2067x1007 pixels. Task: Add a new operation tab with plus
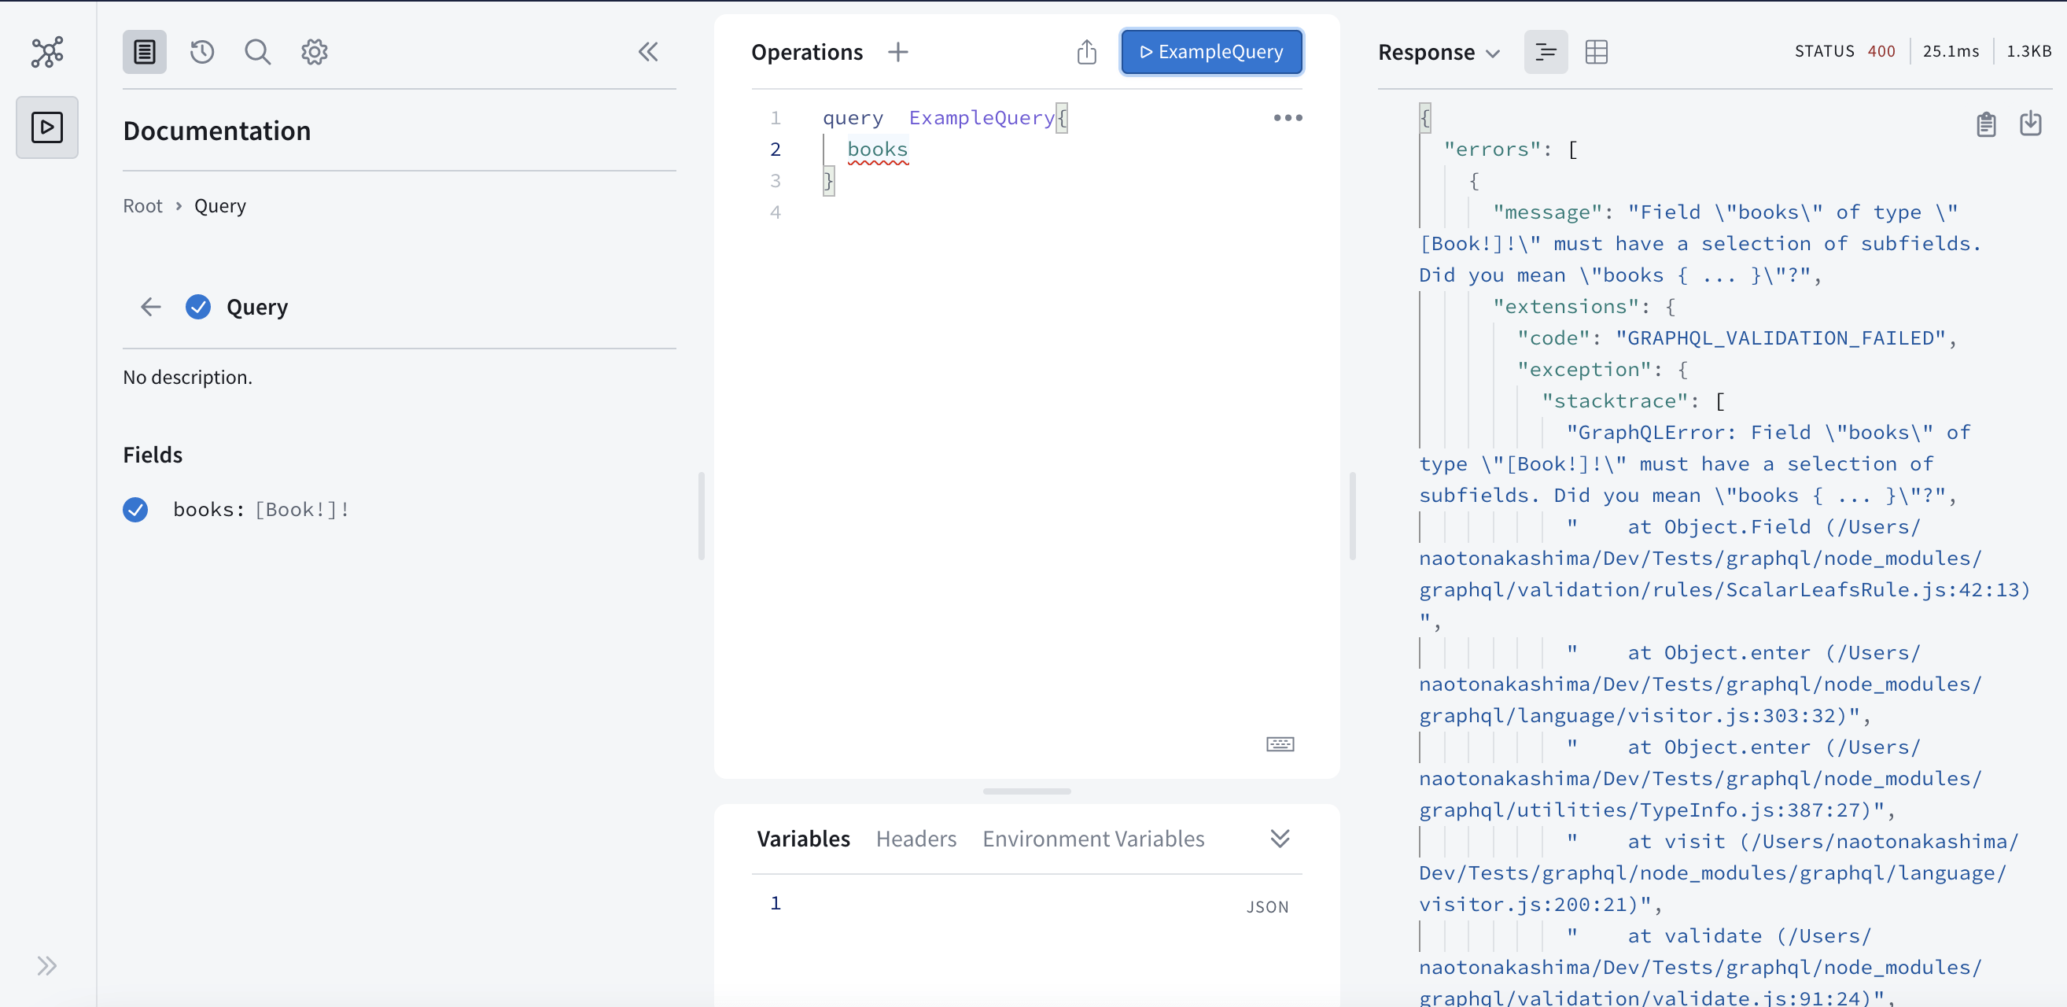coord(898,52)
